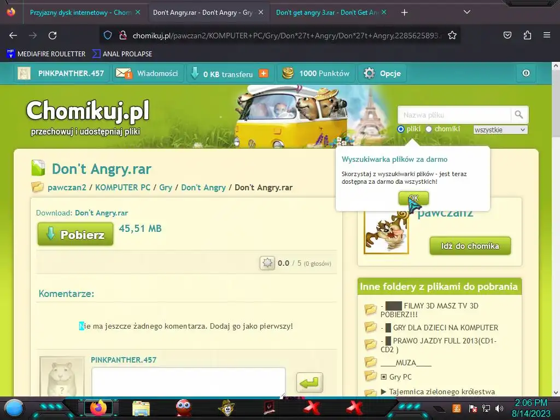Screen dimensions: 560x420
Task: Open Opcje settings gear
Action: tap(382, 73)
